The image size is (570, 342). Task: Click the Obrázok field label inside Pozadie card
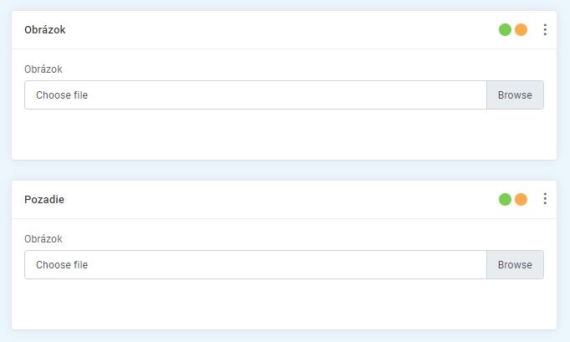click(44, 239)
